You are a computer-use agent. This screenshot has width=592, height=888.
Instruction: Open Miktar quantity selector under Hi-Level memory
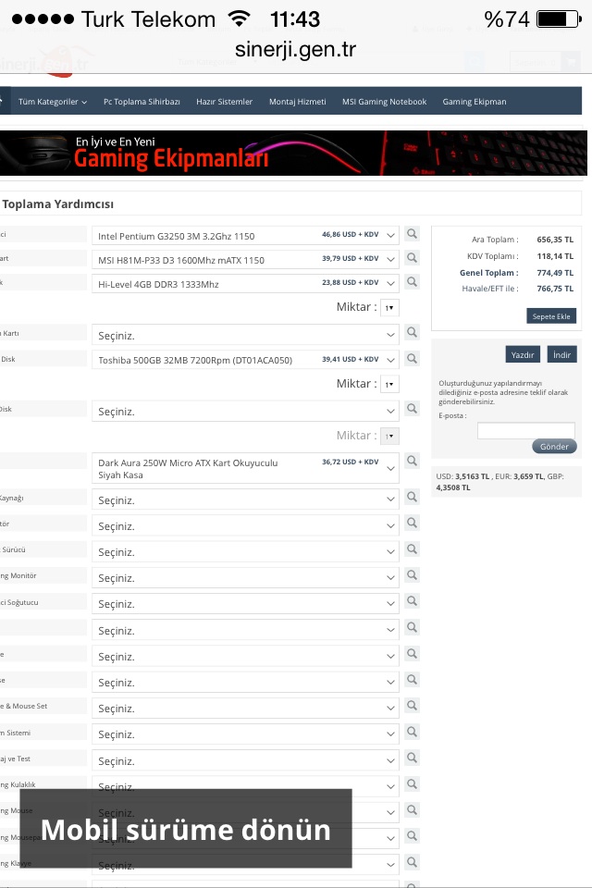point(389,307)
